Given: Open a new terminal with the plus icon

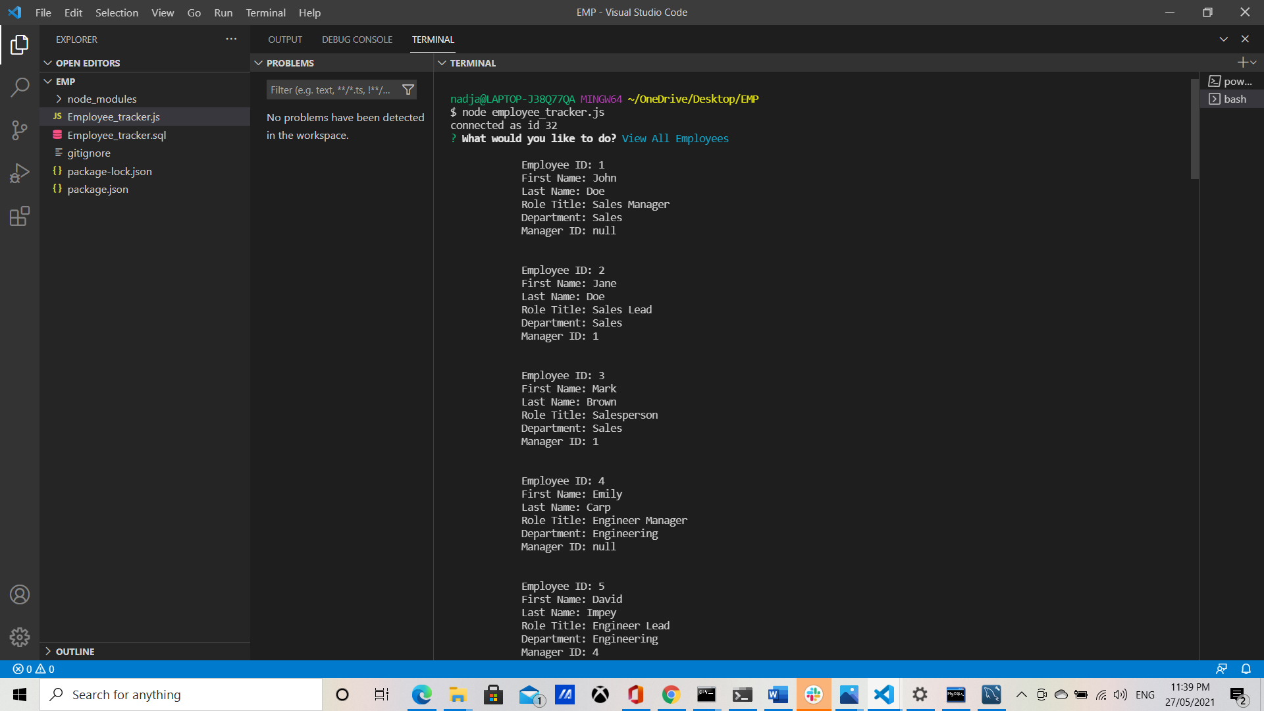Looking at the screenshot, I should tap(1243, 63).
